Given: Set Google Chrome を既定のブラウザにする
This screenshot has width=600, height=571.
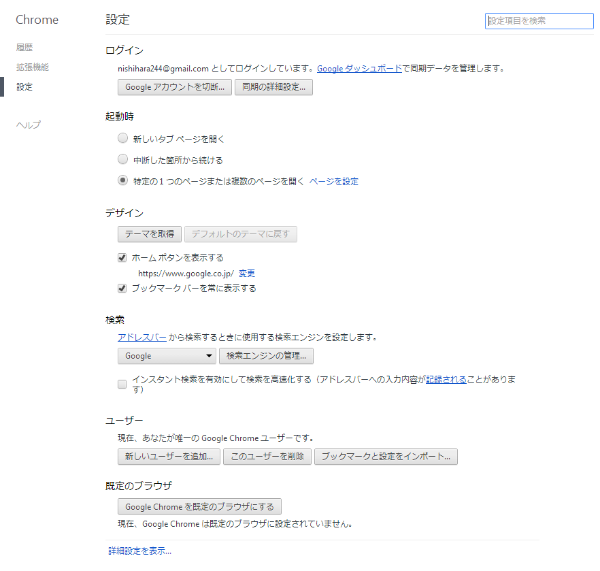Looking at the screenshot, I should pyautogui.click(x=199, y=506).
